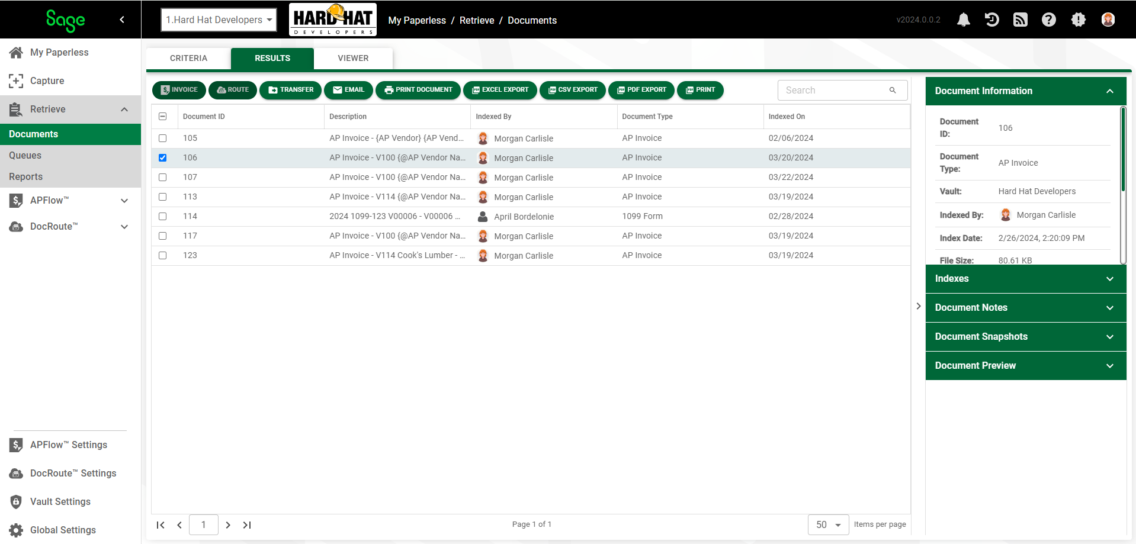The image size is (1136, 544).
Task: Go to the next page
Action: click(228, 524)
